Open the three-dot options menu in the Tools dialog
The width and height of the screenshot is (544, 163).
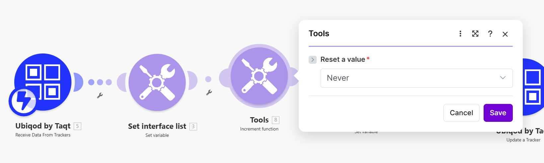click(460, 34)
